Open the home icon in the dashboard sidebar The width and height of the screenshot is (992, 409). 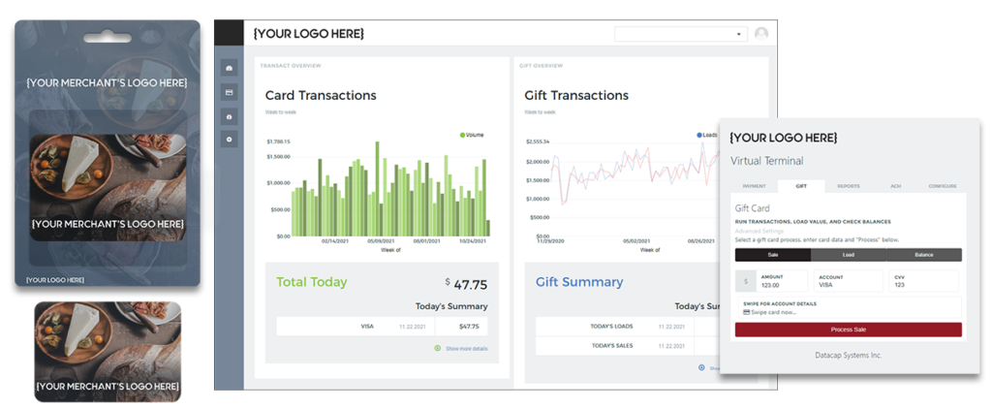coord(229,69)
